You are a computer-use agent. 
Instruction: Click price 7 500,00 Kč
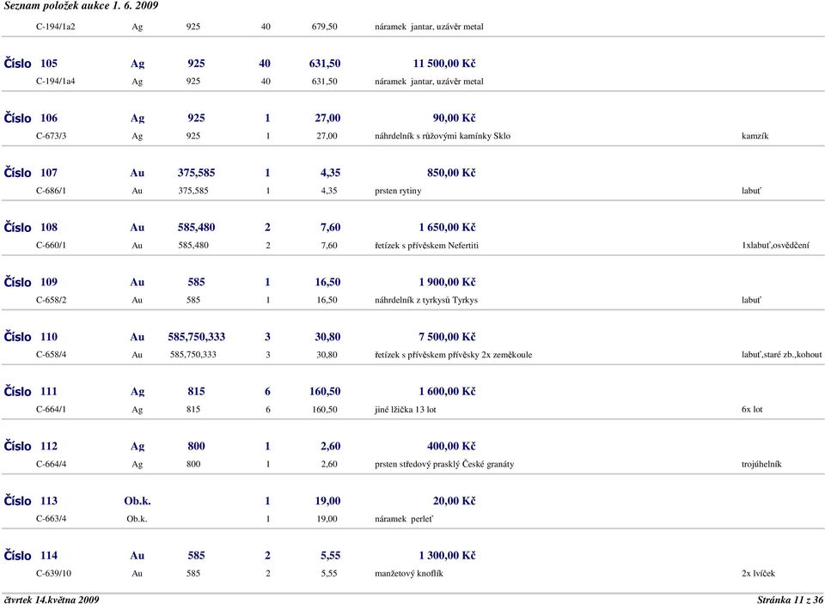pos(447,337)
